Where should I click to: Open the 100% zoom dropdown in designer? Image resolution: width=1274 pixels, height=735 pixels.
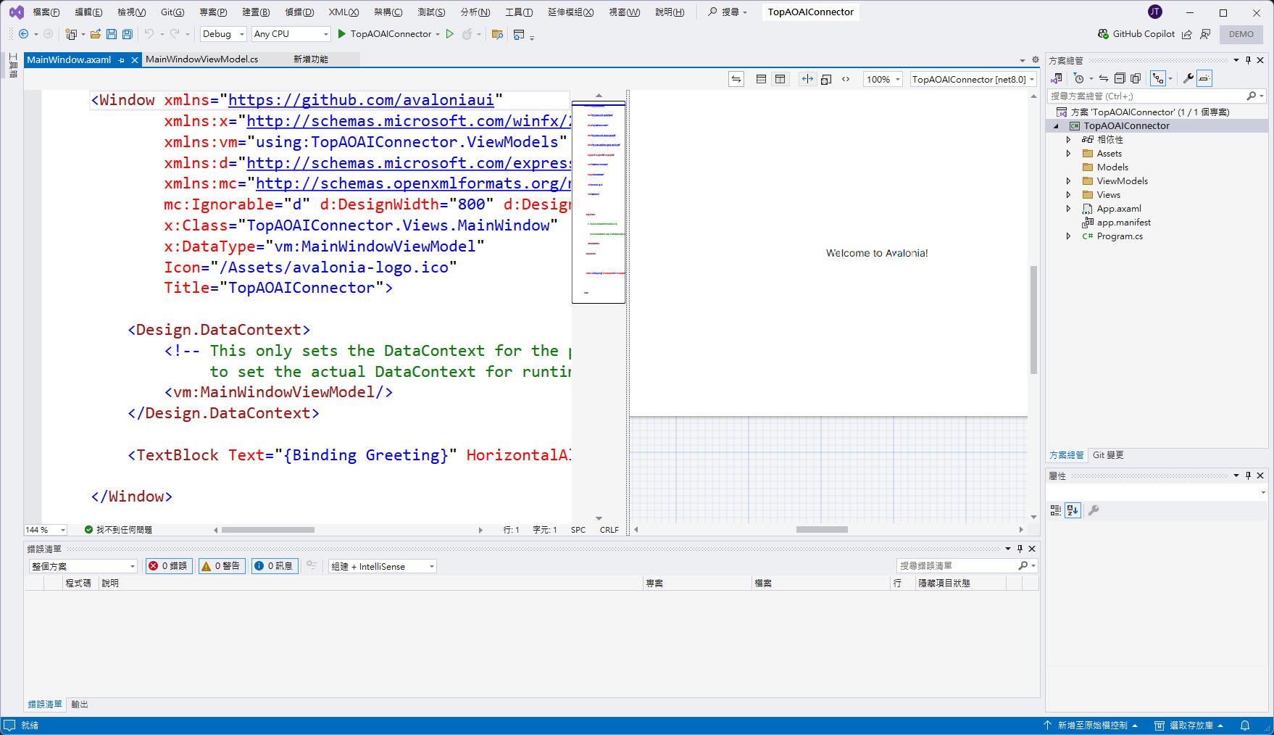[x=883, y=79]
